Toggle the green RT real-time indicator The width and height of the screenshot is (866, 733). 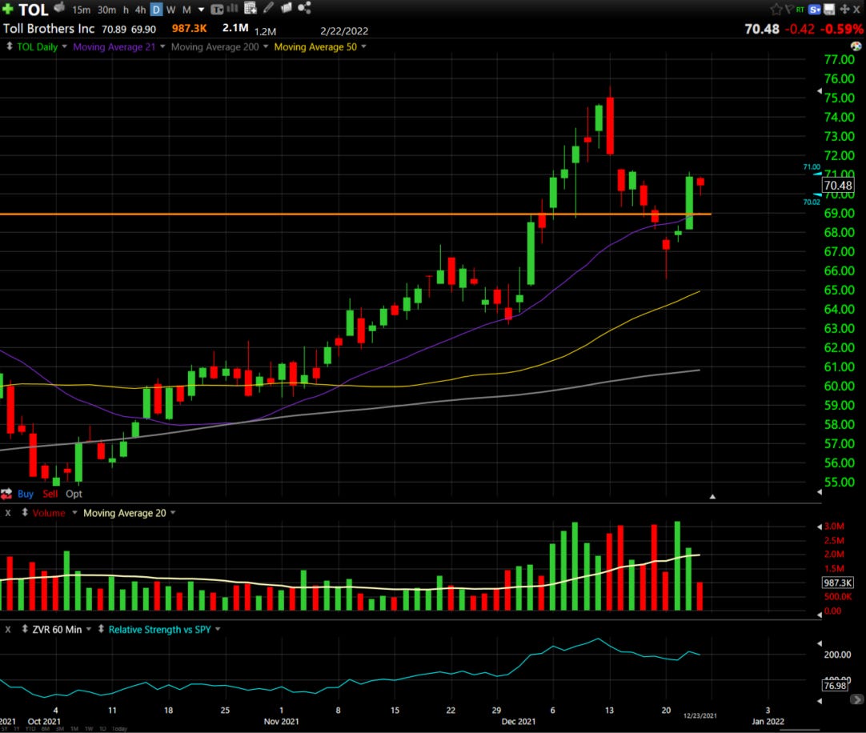[800, 10]
